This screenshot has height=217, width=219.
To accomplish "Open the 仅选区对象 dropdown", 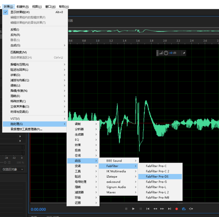I will point(13,169).
